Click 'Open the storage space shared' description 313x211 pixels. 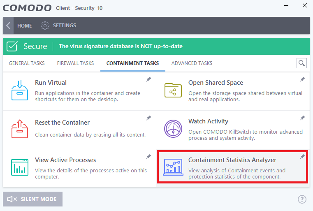(245, 96)
